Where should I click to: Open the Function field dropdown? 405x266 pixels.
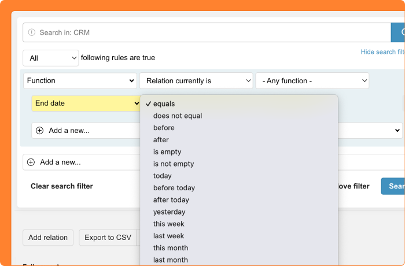pos(80,81)
